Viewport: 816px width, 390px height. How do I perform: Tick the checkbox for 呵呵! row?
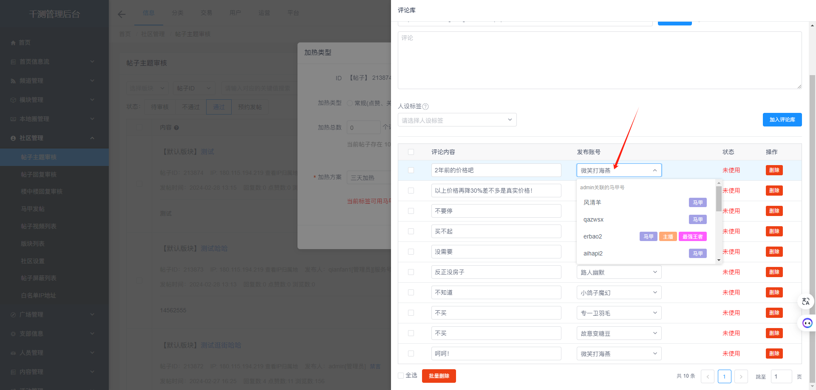(x=411, y=354)
